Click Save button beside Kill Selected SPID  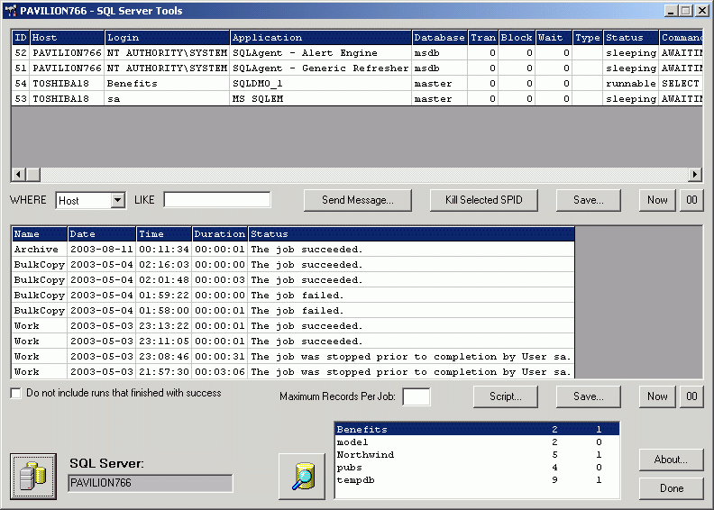tap(588, 200)
